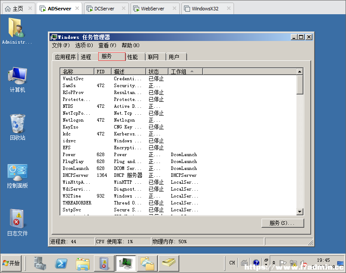Click the blue help icon in tray

coord(256,263)
